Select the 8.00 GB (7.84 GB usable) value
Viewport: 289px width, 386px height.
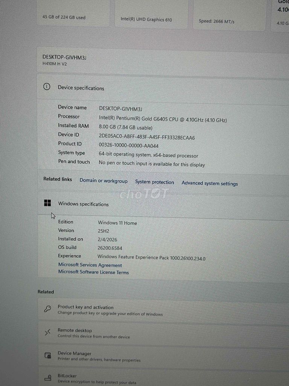pyautogui.click(x=126, y=127)
